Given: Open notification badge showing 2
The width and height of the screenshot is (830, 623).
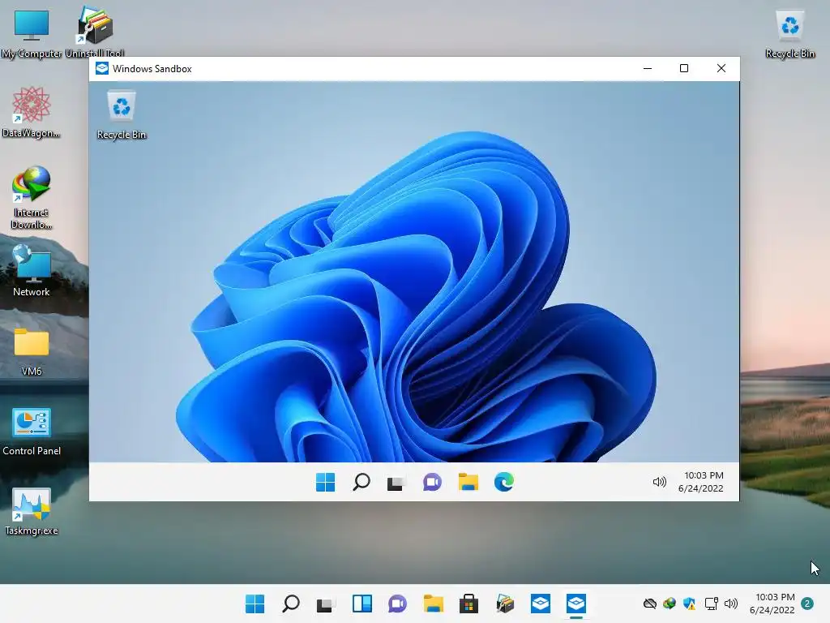Looking at the screenshot, I should (x=807, y=604).
